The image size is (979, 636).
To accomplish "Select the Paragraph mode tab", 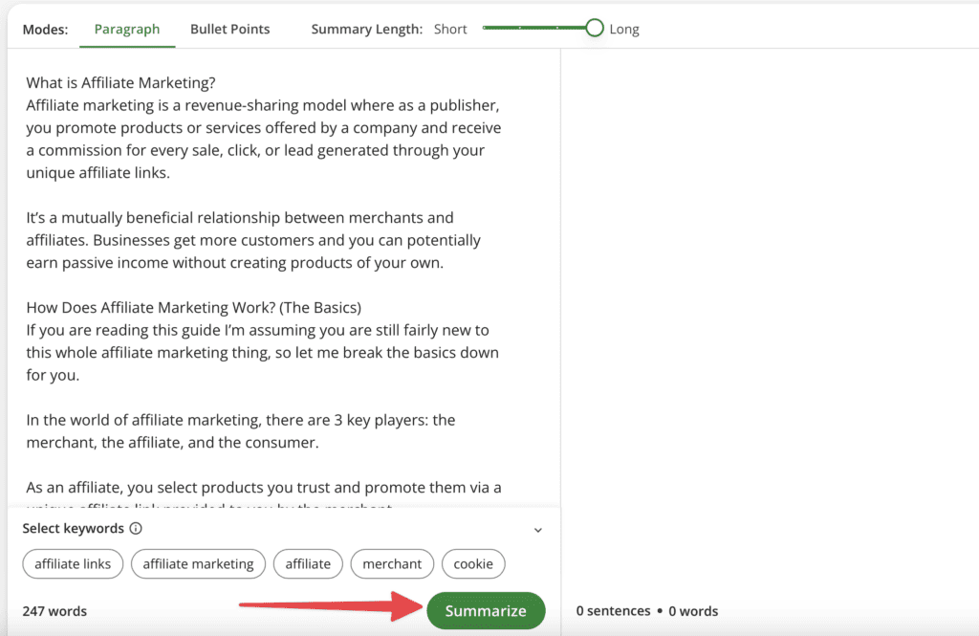I will click(x=127, y=29).
